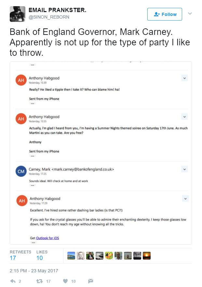Viewport: 202px width, 287px height.
Task: Expand options for the 15:39 Habgood email
Action: click(x=184, y=78)
